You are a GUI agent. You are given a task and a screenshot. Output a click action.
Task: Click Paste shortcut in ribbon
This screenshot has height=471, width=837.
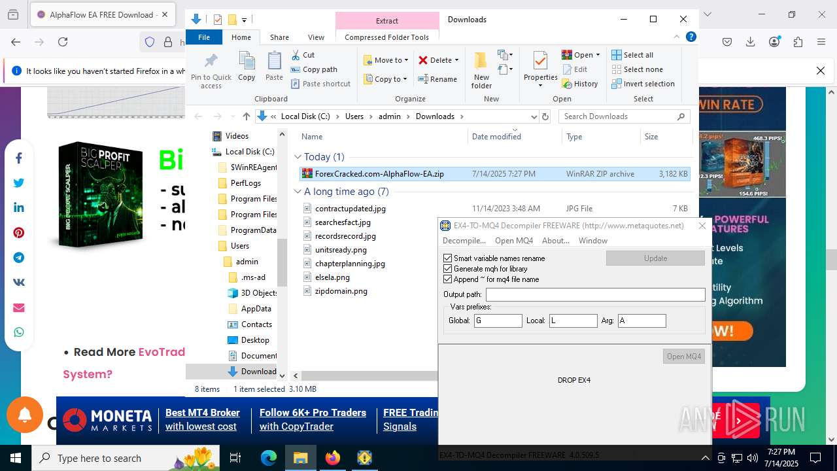(x=320, y=84)
